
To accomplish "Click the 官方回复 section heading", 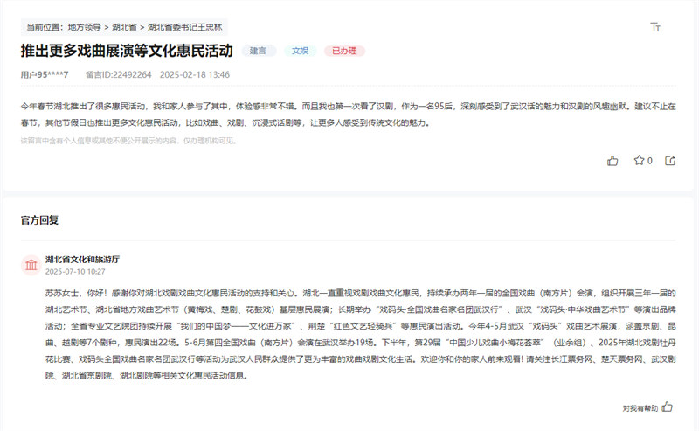I will click(39, 220).
